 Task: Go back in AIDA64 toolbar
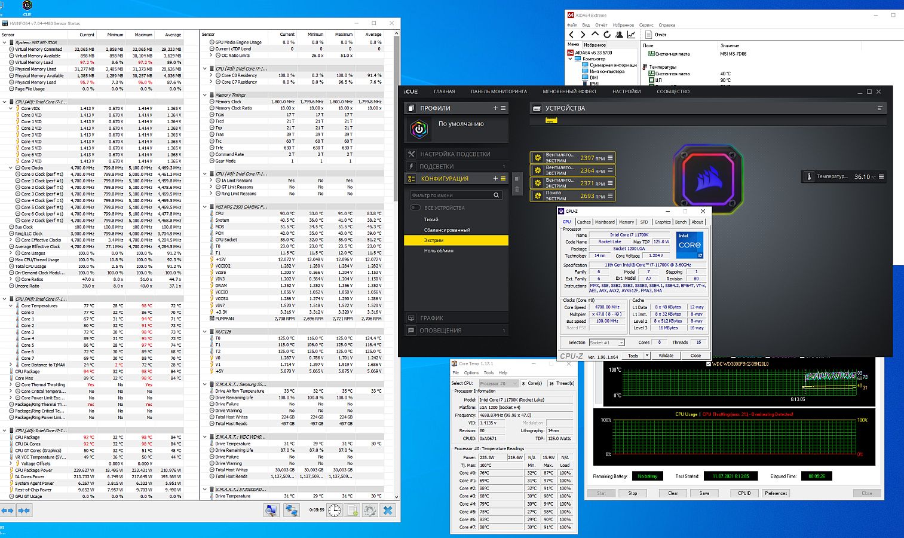pos(571,35)
